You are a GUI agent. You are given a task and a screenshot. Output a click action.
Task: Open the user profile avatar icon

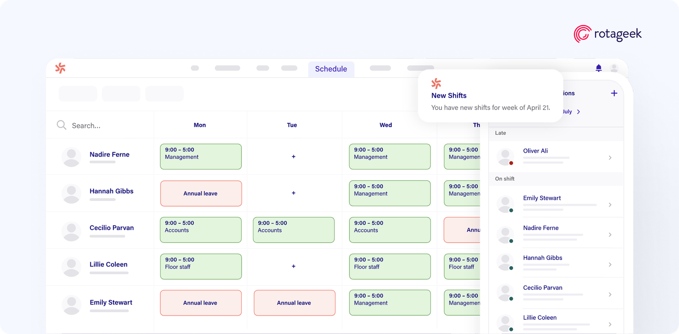point(614,68)
